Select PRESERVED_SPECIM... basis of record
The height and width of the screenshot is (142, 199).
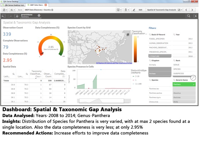160,52
